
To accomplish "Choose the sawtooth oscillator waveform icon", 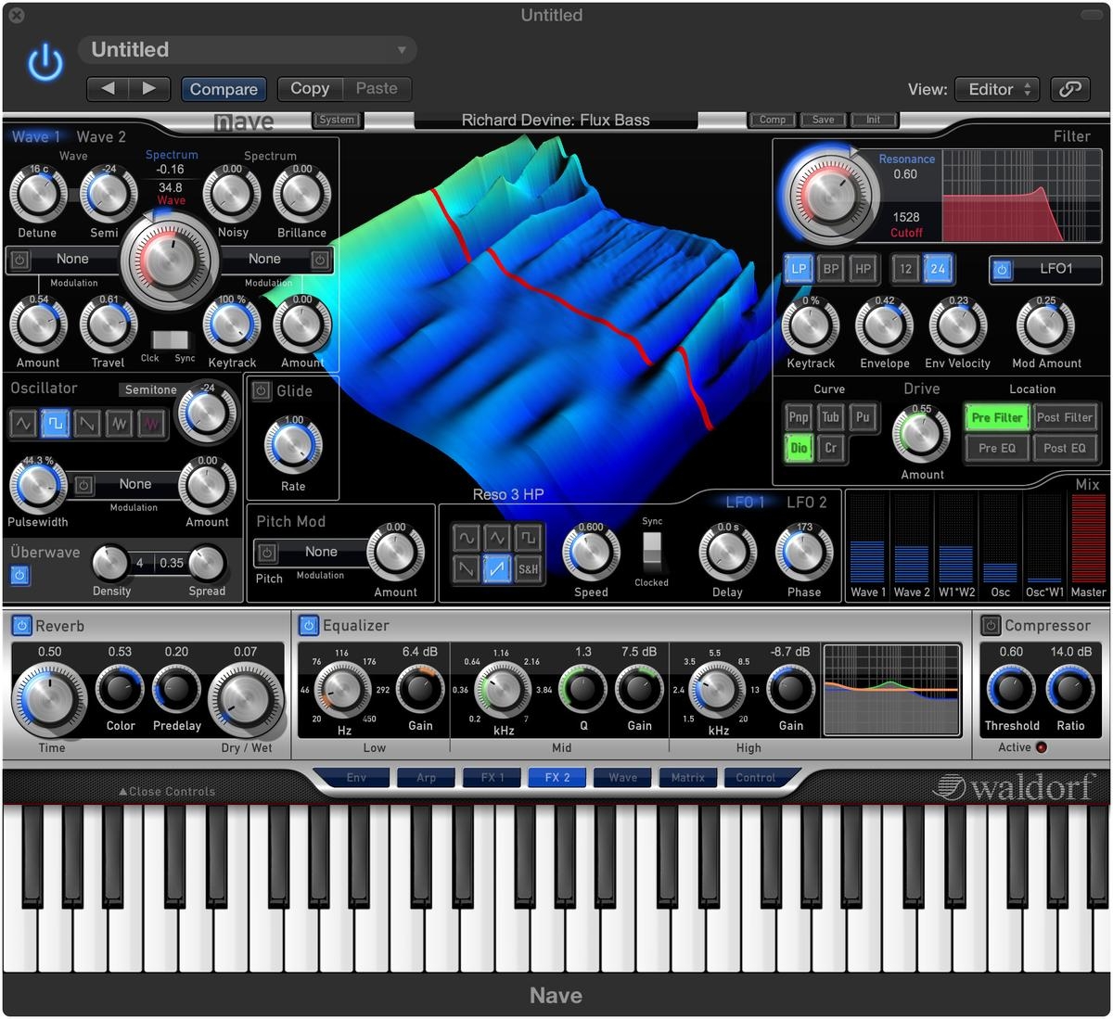I will [x=87, y=424].
